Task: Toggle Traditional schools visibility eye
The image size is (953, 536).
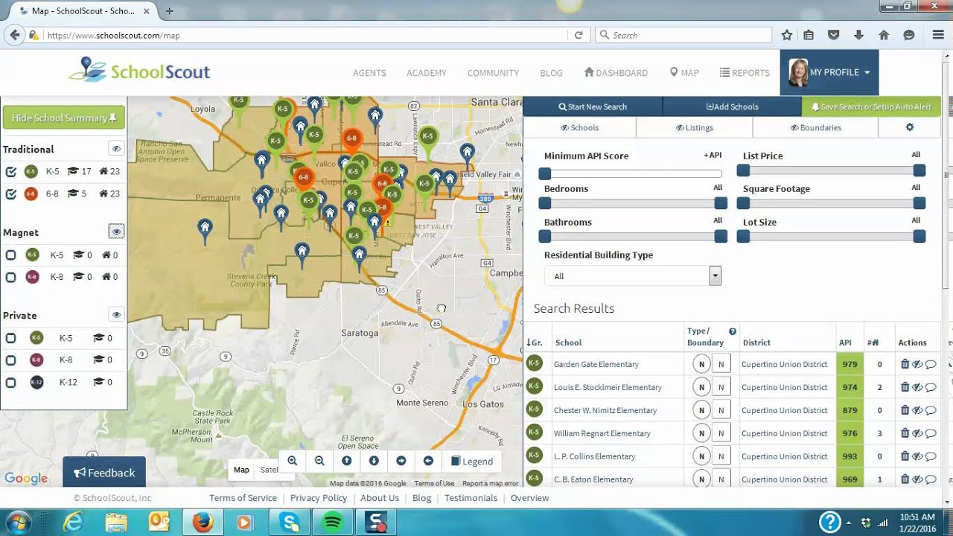Action: coord(116,149)
